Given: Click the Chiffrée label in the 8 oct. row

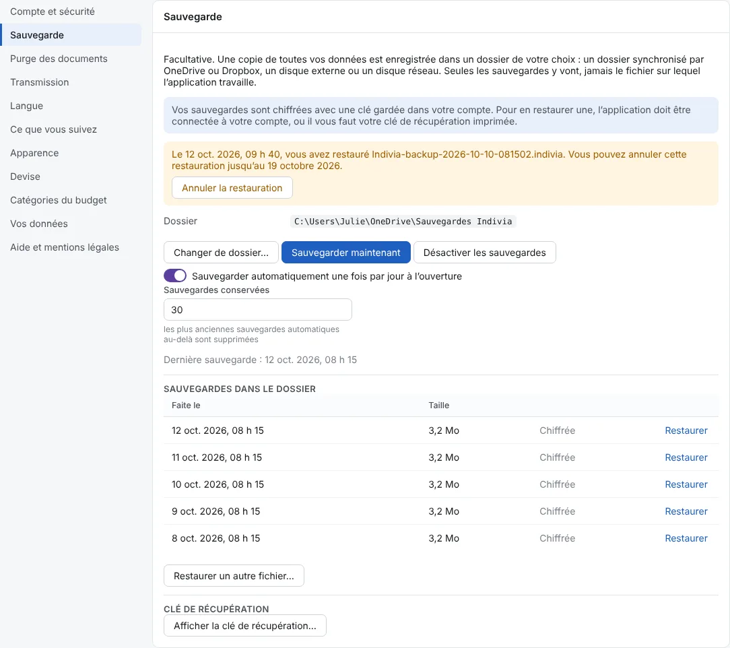Looking at the screenshot, I should pyautogui.click(x=558, y=539).
